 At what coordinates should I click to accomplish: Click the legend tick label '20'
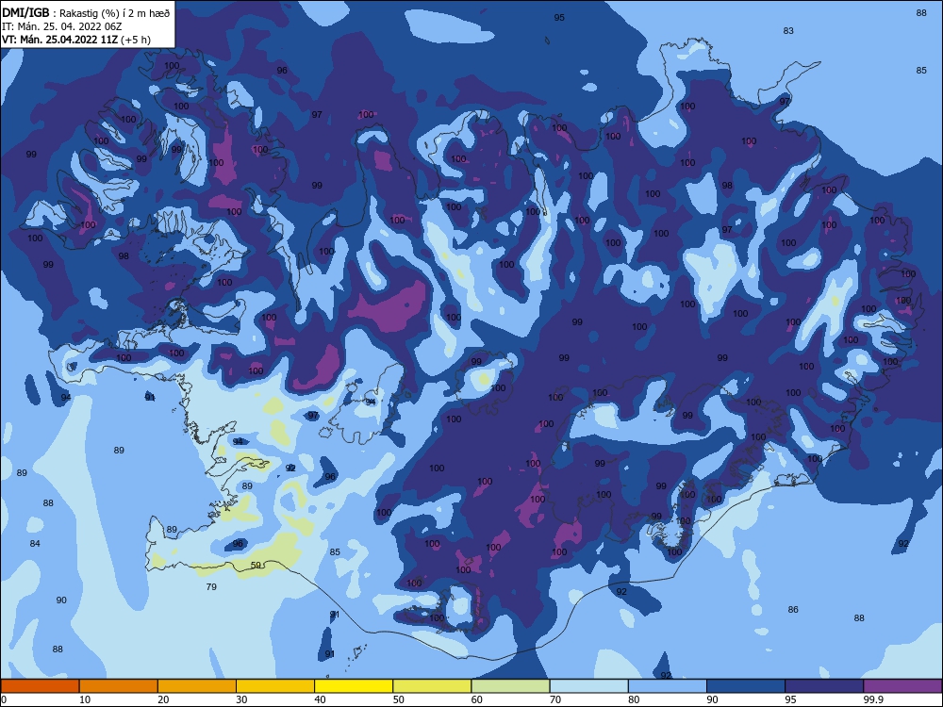coord(163,699)
